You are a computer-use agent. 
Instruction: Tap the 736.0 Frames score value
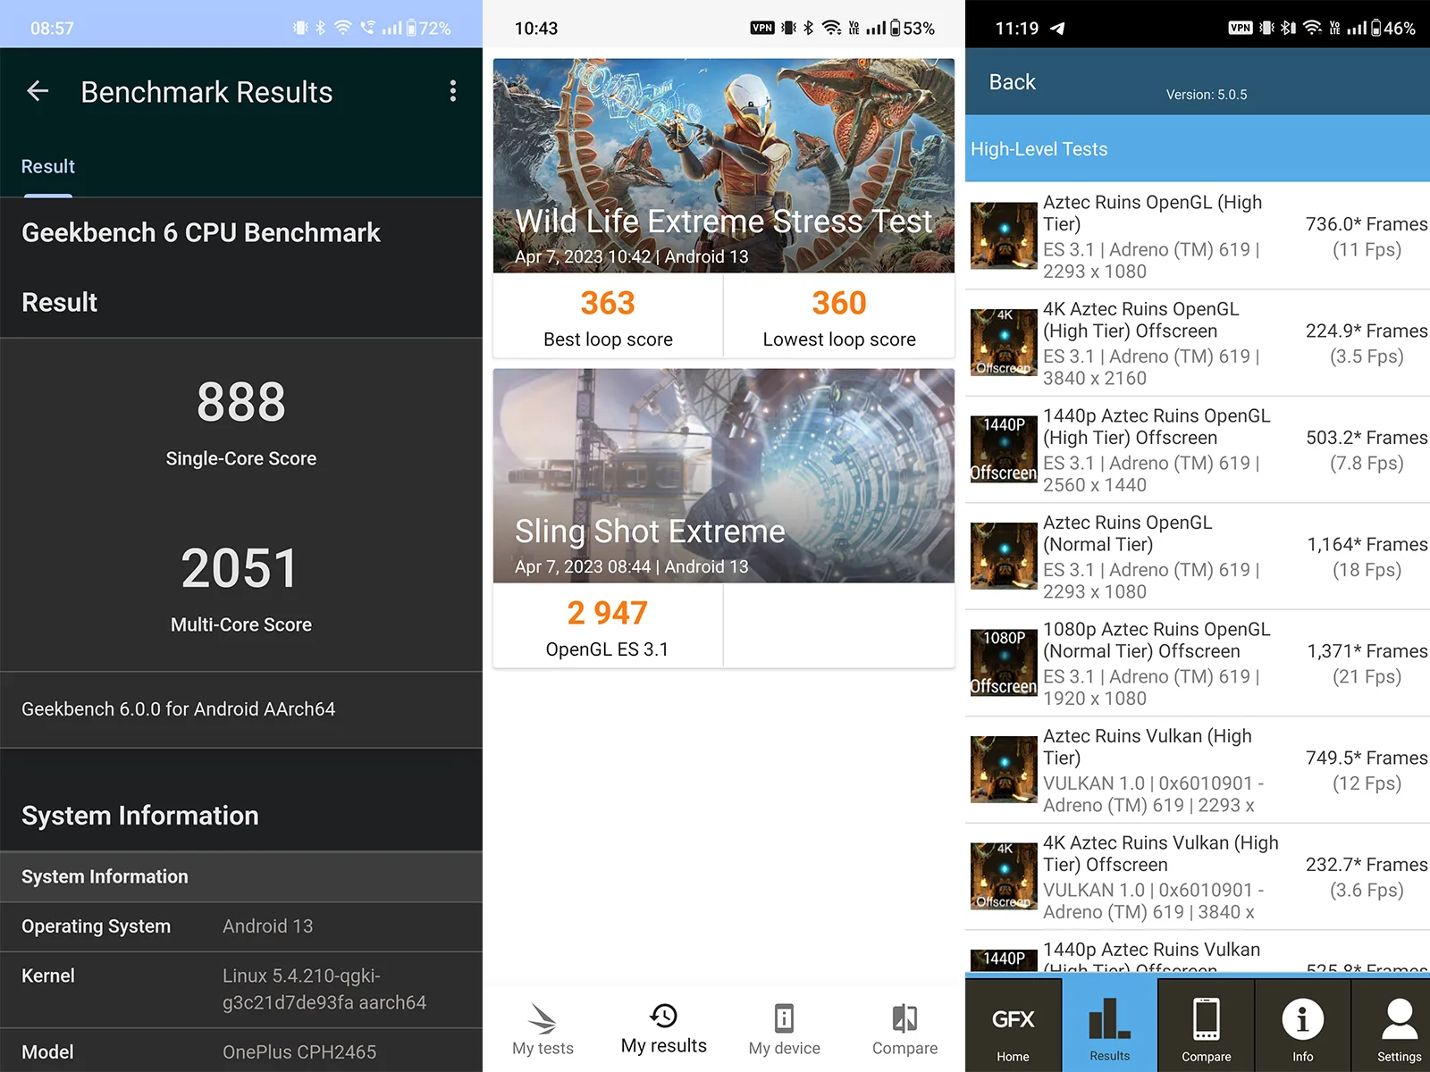tap(1367, 224)
